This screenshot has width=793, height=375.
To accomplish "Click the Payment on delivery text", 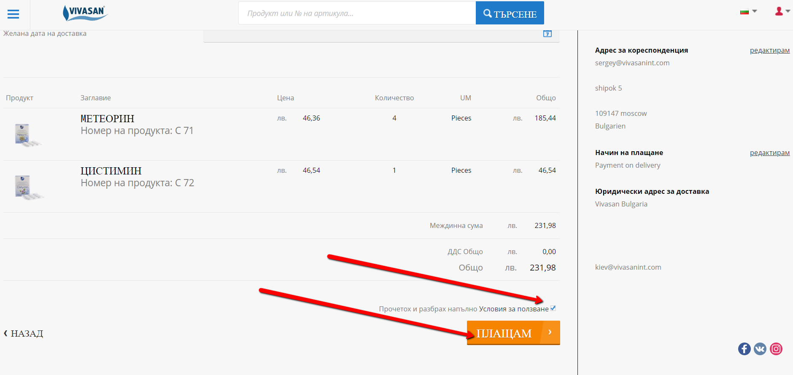I will [628, 166].
